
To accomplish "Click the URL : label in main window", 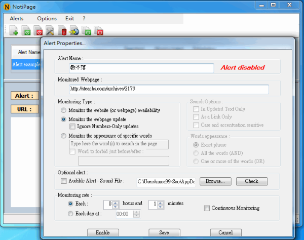I will pyautogui.click(x=25, y=109).
